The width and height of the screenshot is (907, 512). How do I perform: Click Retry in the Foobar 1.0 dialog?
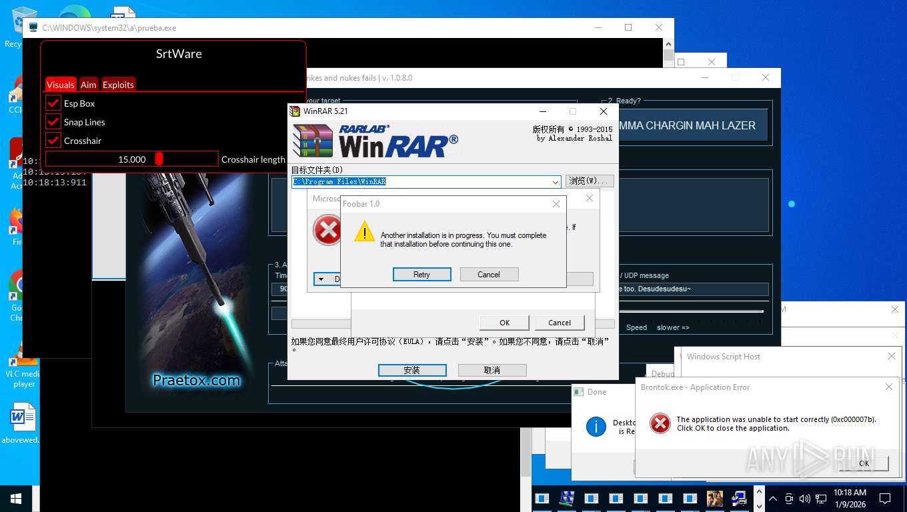click(421, 275)
